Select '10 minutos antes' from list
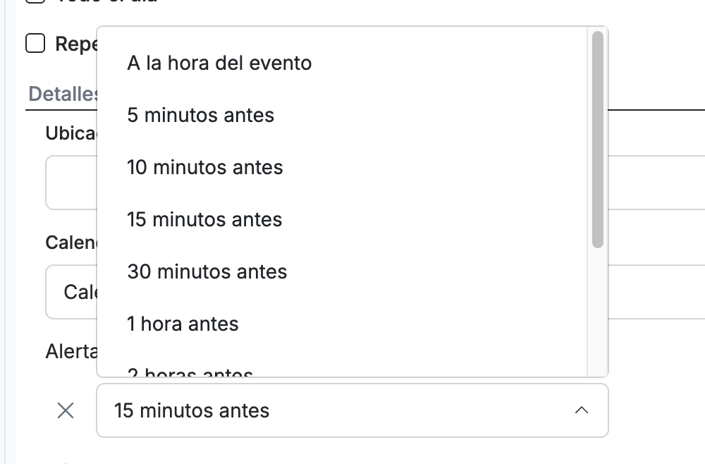The width and height of the screenshot is (705, 464). pos(342,167)
